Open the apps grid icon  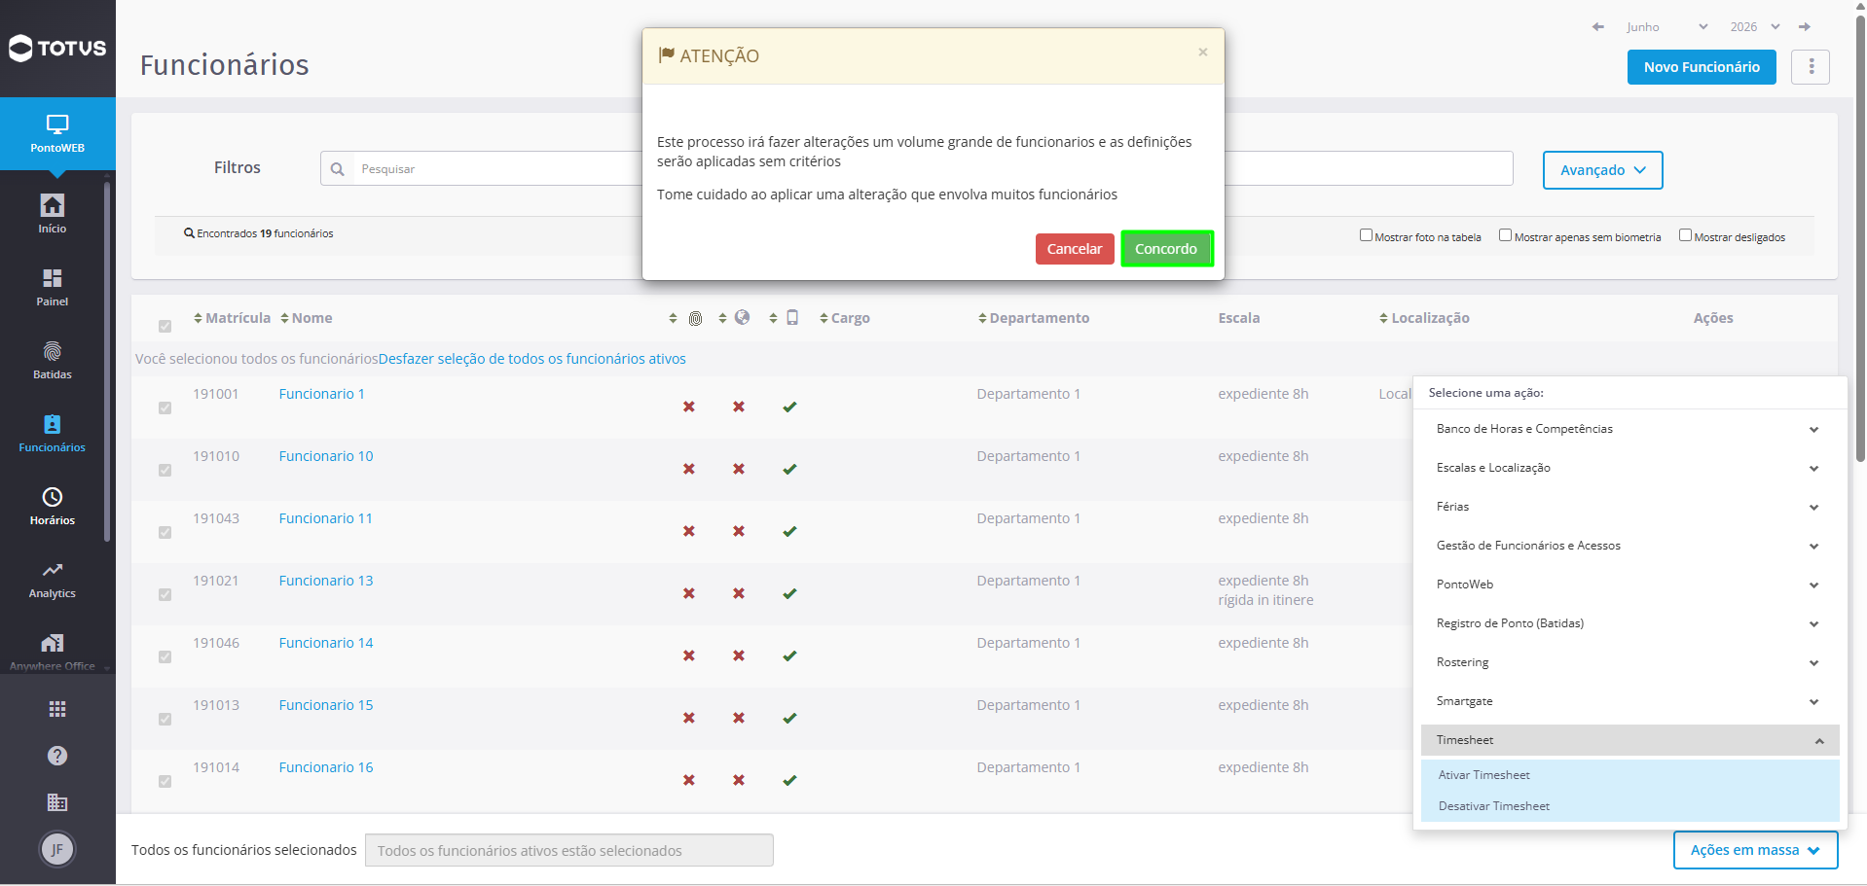(57, 709)
